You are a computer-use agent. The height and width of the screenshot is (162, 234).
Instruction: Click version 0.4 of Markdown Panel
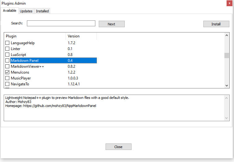point(70,61)
